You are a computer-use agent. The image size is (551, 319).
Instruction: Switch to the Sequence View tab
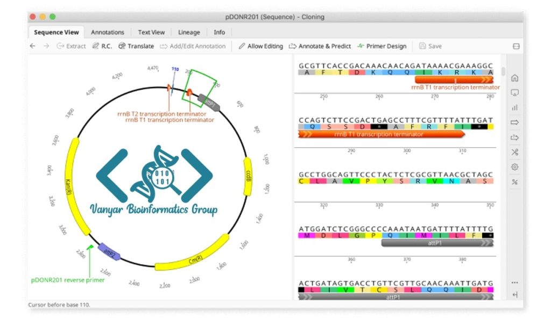coord(56,32)
